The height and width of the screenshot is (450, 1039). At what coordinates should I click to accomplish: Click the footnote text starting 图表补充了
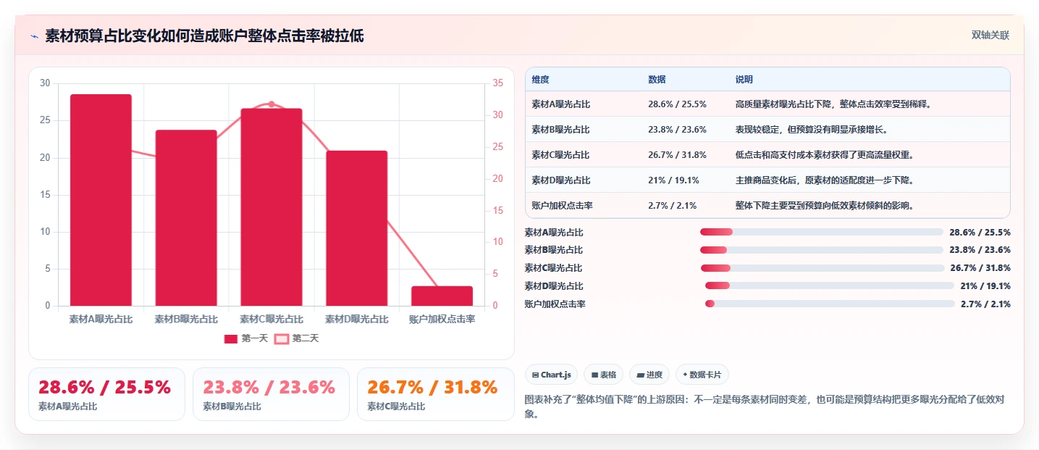click(x=764, y=407)
